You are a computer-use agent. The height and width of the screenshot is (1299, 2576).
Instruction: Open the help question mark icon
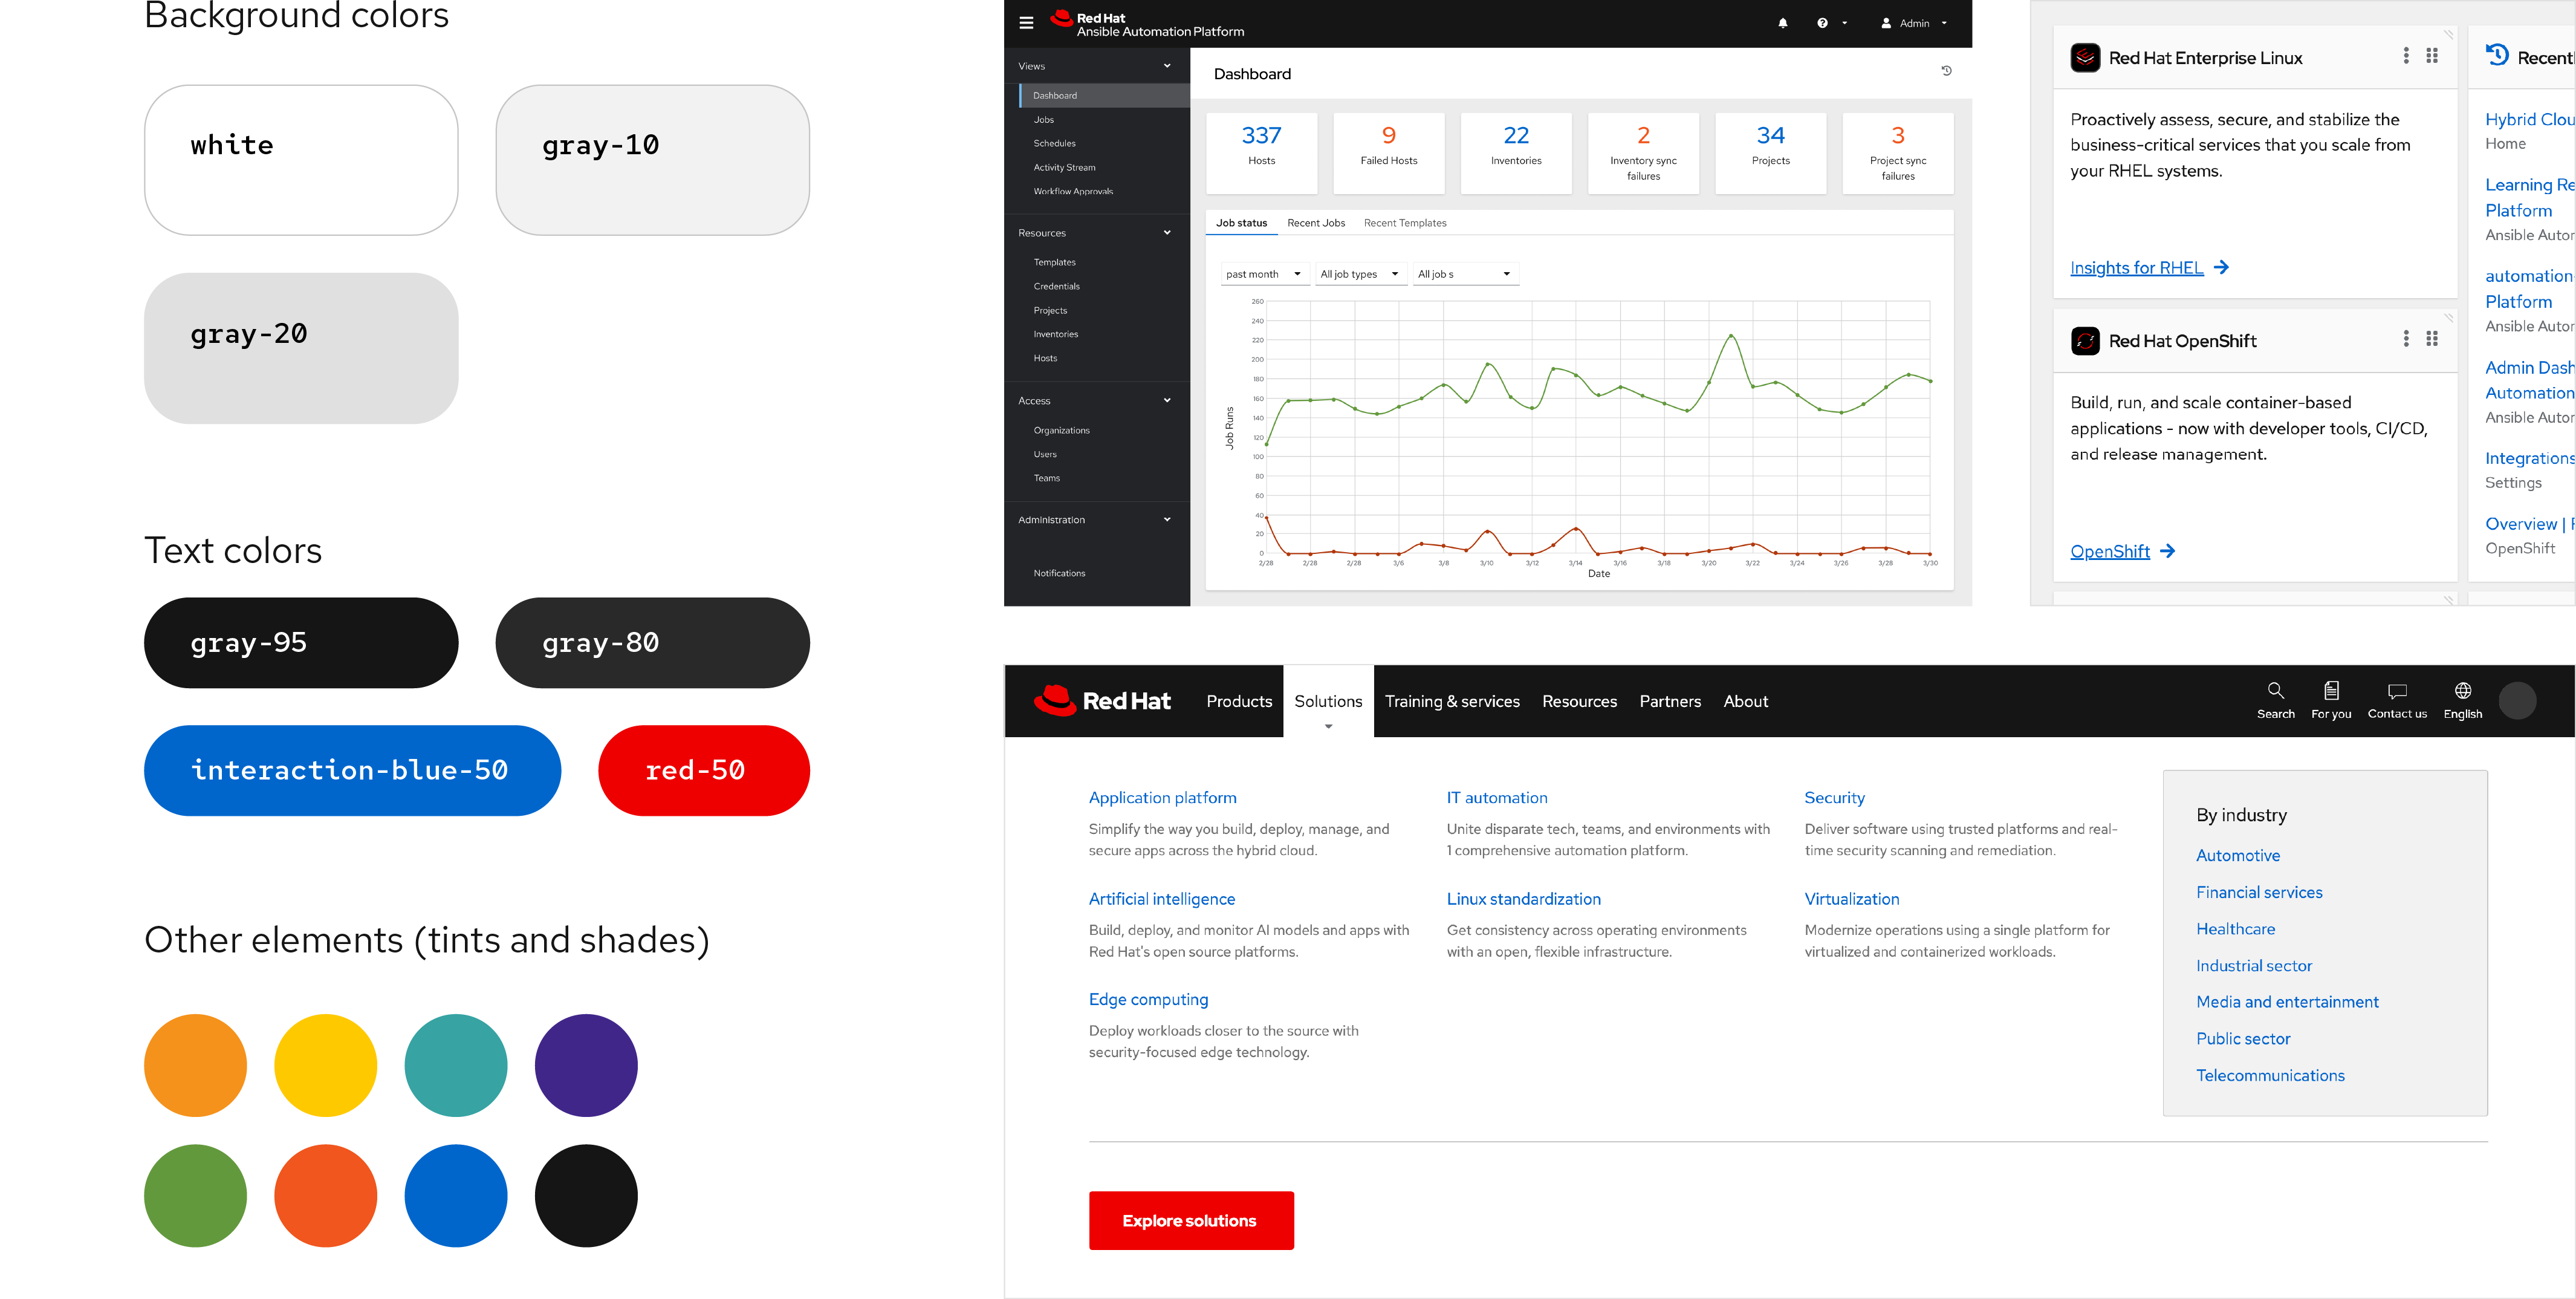point(1822,22)
